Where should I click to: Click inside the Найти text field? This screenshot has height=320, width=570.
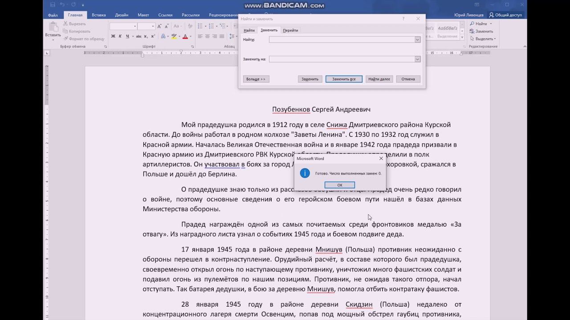point(342,40)
